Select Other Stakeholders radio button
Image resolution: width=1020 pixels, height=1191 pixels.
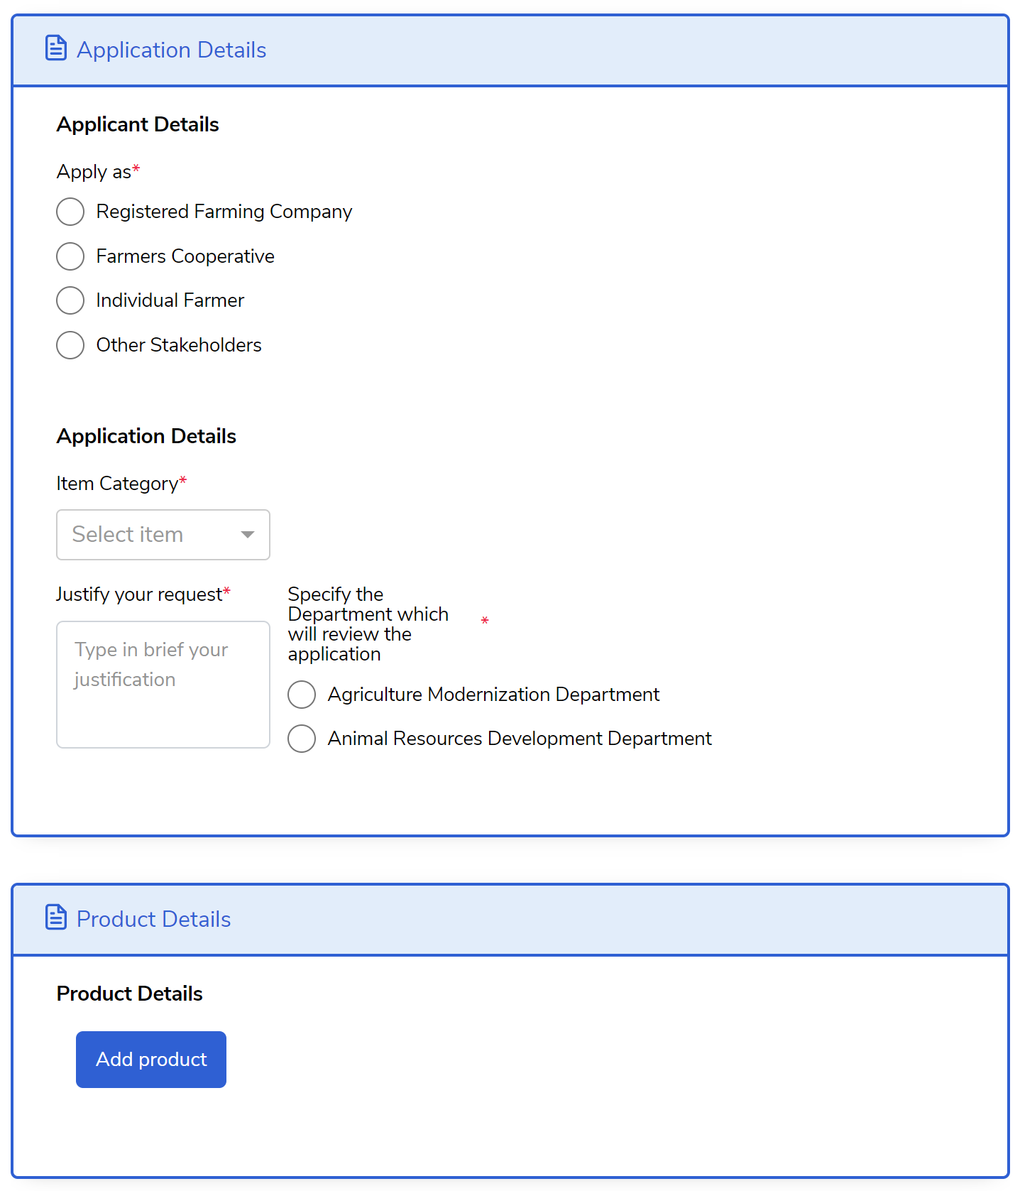pos(70,345)
